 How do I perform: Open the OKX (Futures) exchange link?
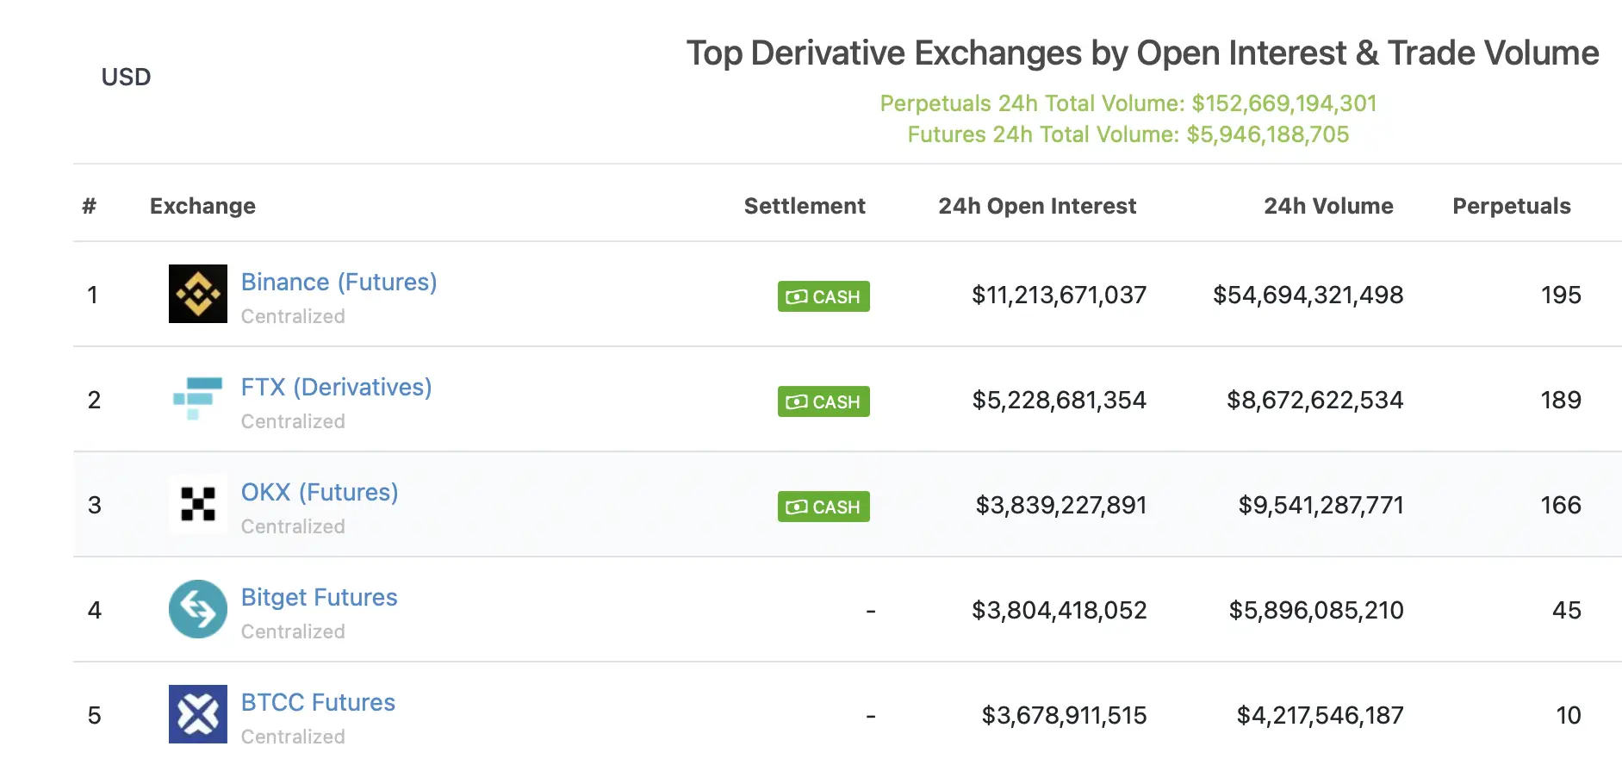tap(320, 493)
